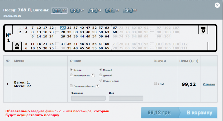Image resolution: width=223 pixels, height=121 pixels.
Task: Focus the Имя text field
Action: pyautogui.click(x=126, y=98)
